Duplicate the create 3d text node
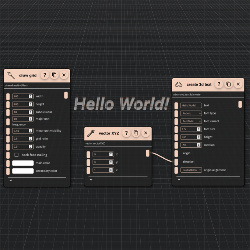Viewport: 250px width, 250px height. click(229, 84)
